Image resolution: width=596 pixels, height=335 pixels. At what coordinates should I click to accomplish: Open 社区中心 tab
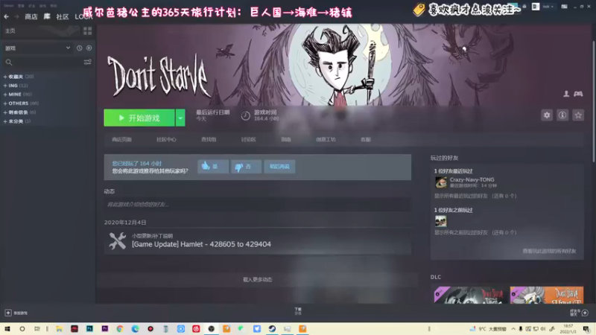(x=166, y=139)
